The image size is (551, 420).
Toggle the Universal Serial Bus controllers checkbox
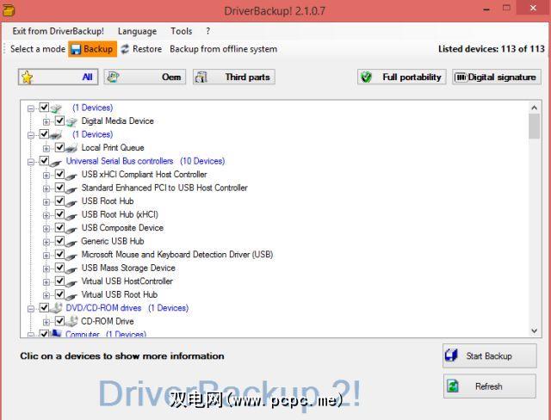pos(44,160)
